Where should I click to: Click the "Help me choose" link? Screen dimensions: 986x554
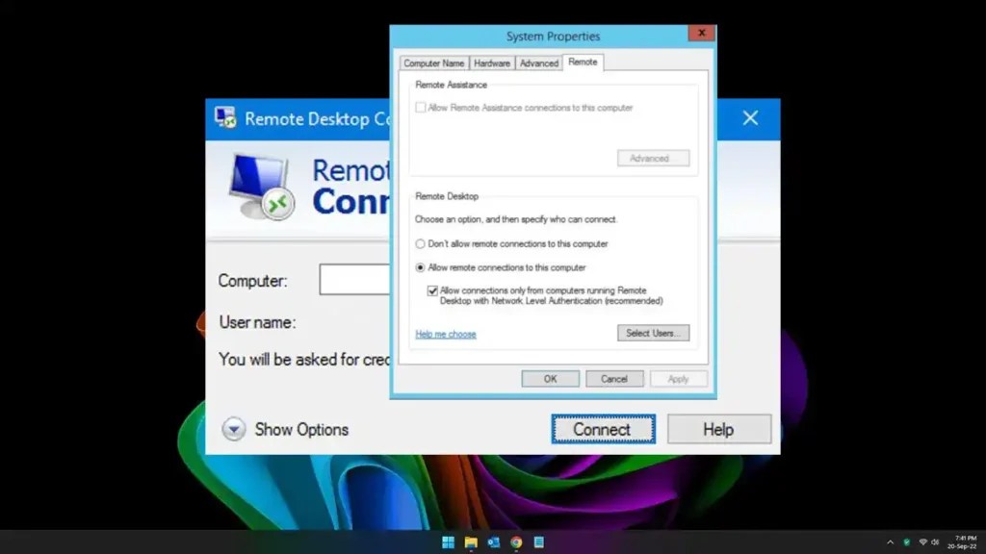(445, 334)
